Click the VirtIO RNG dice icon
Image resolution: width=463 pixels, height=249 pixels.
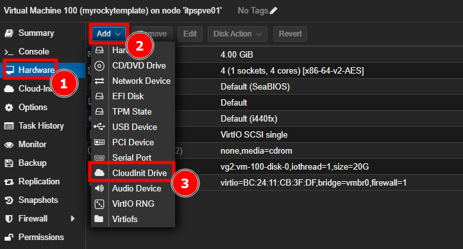99,204
